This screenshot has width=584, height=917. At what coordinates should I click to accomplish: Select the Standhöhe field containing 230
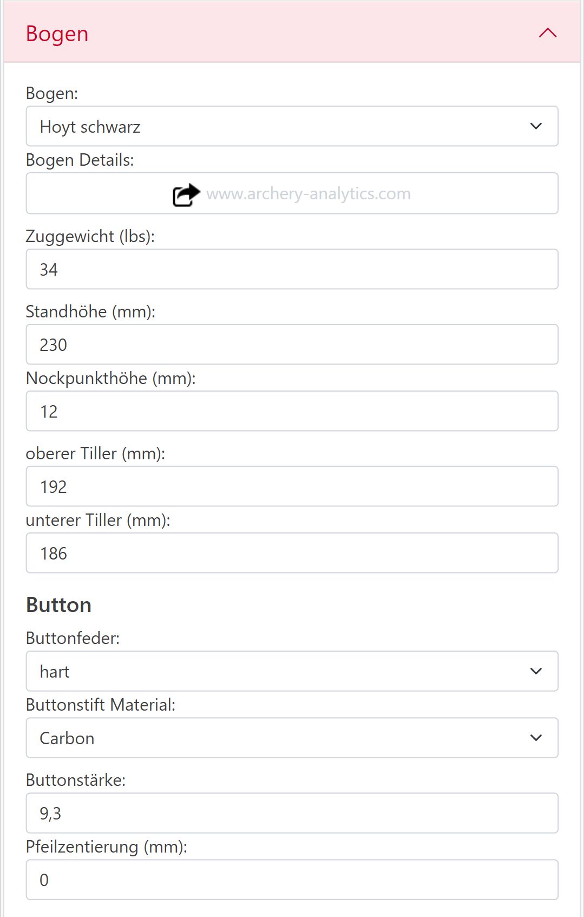coord(292,344)
